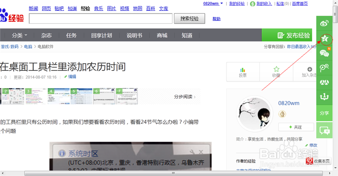Open step 5 thumbnail
This screenshot has height=176, width=338.
pos(81,96)
